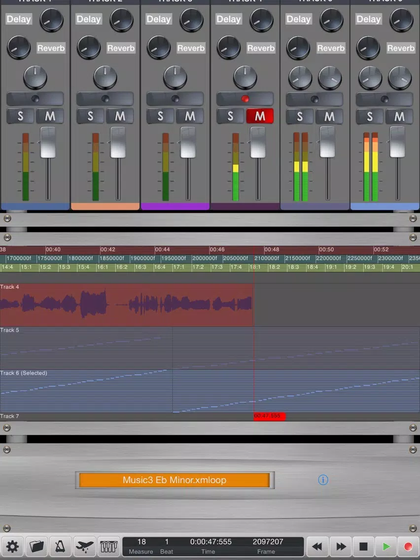Arm Track 5 with its record-enable dot button
The image size is (420, 560).
(315, 99)
